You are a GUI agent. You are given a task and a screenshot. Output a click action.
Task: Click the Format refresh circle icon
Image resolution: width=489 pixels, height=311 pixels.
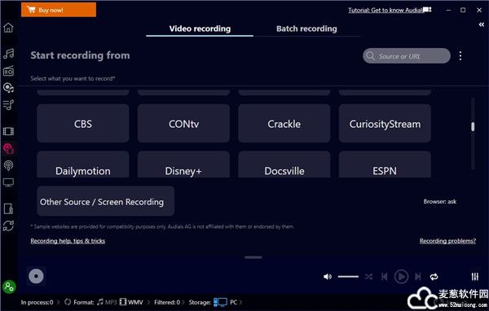[68, 302]
